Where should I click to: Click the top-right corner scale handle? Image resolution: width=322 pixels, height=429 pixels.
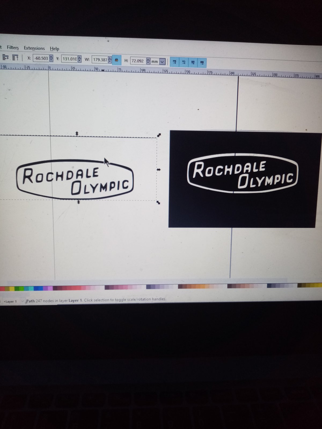(159, 135)
